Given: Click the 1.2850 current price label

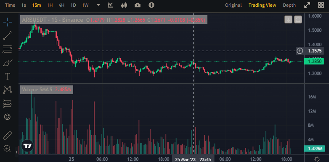Looking at the screenshot, I should (314, 62).
